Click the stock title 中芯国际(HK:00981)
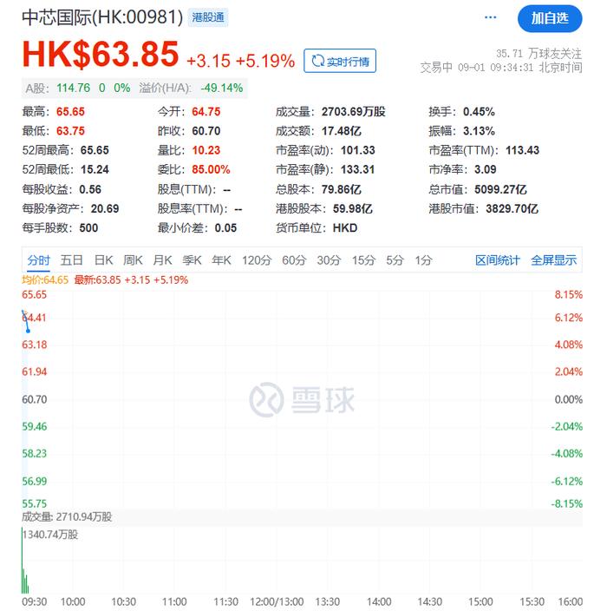The height and width of the screenshot is (611, 607). tap(102, 17)
